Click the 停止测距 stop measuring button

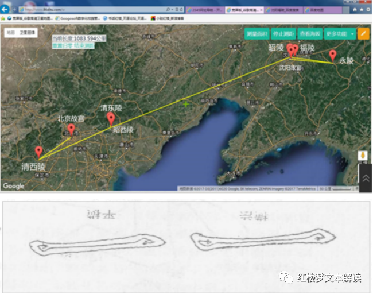tap(283, 34)
